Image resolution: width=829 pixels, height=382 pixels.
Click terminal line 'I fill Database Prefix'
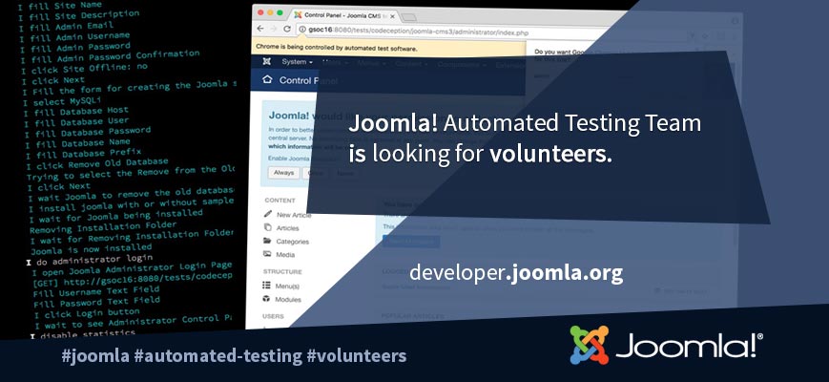83,154
